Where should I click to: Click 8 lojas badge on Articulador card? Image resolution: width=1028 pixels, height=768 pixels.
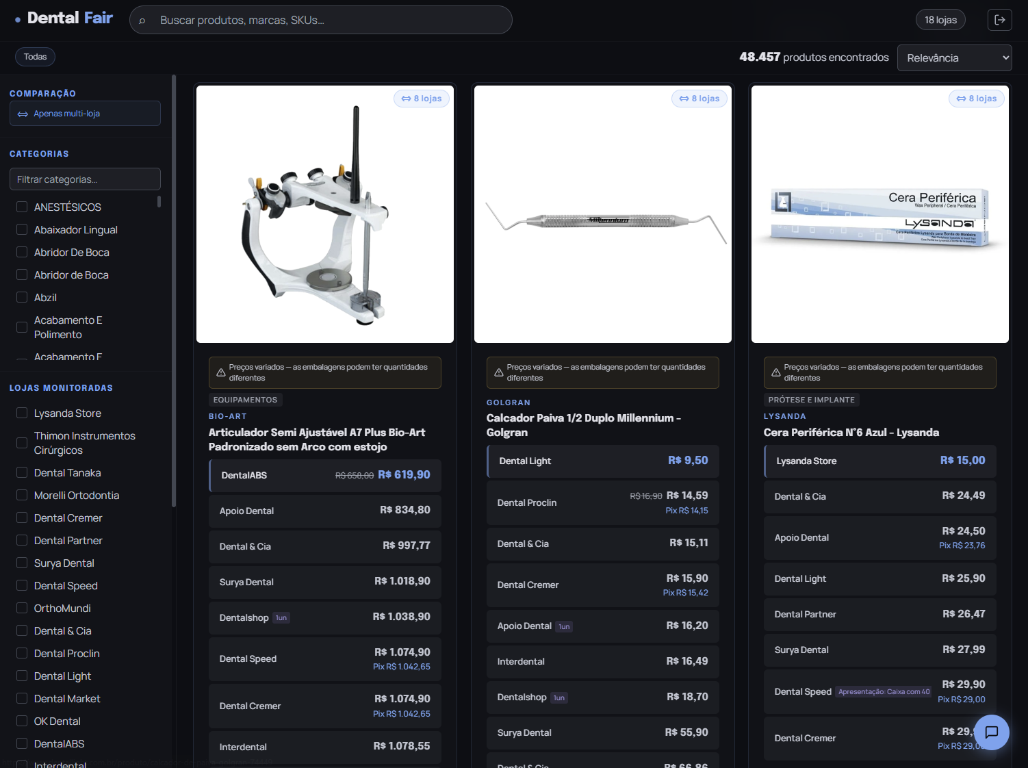(x=422, y=99)
